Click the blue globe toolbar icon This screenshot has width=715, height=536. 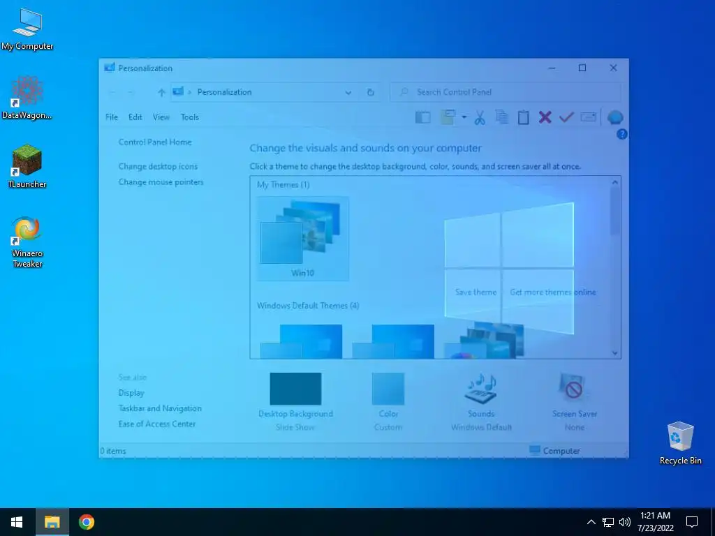(615, 117)
